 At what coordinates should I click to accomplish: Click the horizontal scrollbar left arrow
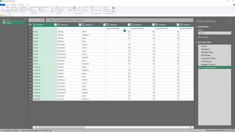point(36,127)
